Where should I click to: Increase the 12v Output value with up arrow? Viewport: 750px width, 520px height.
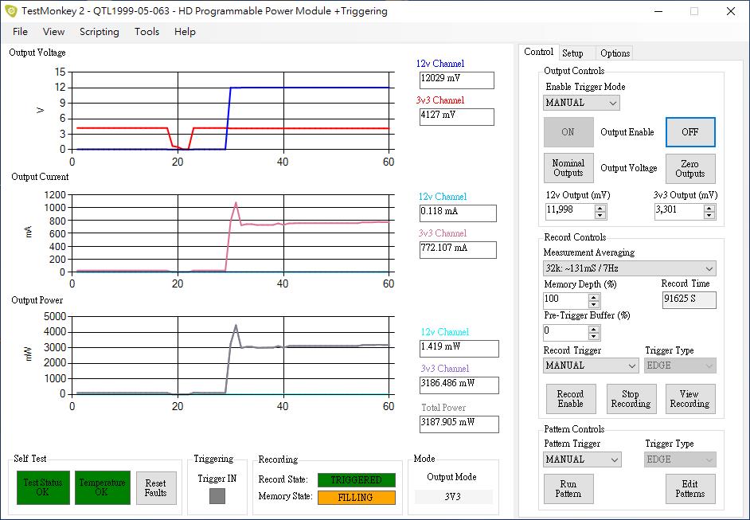point(600,207)
